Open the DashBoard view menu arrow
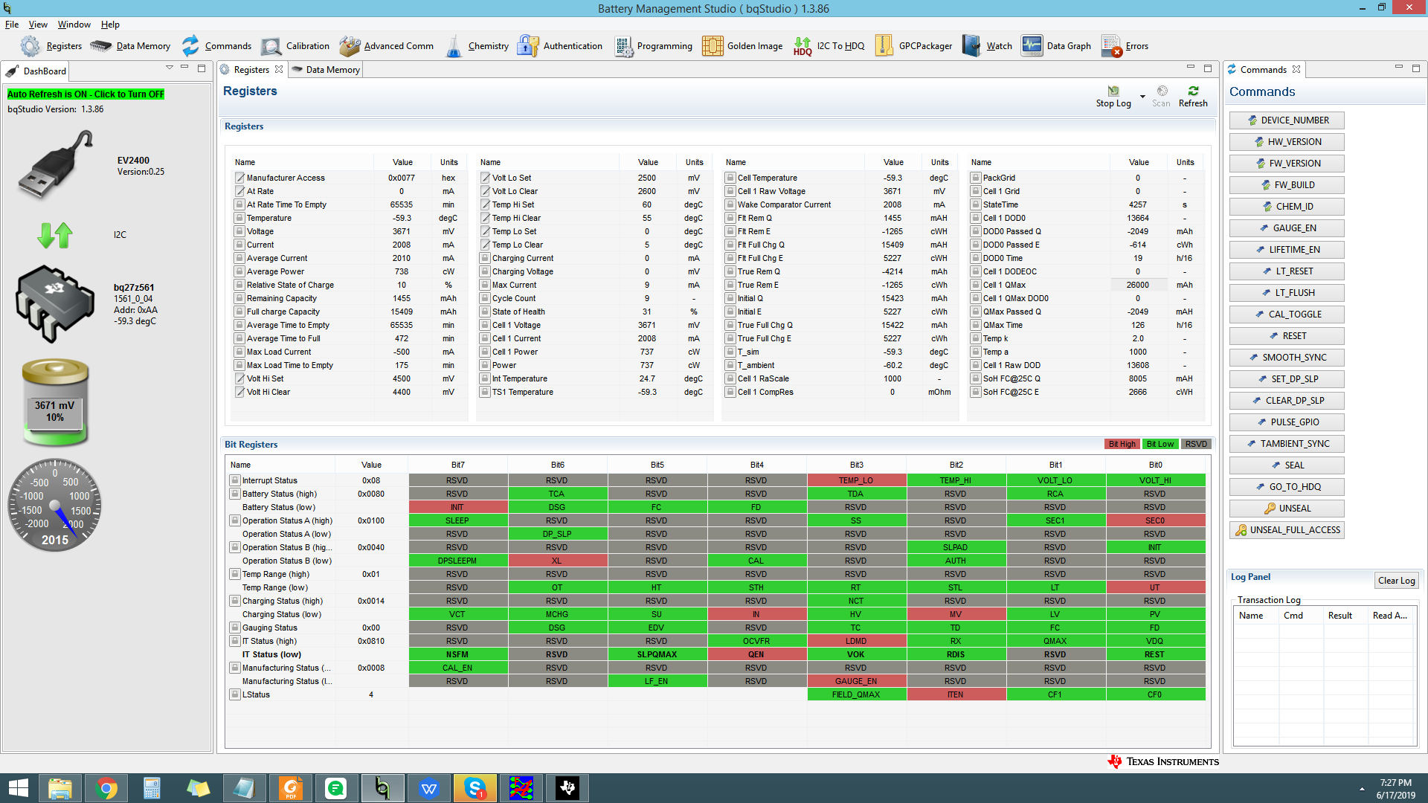 click(x=170, y=68)
